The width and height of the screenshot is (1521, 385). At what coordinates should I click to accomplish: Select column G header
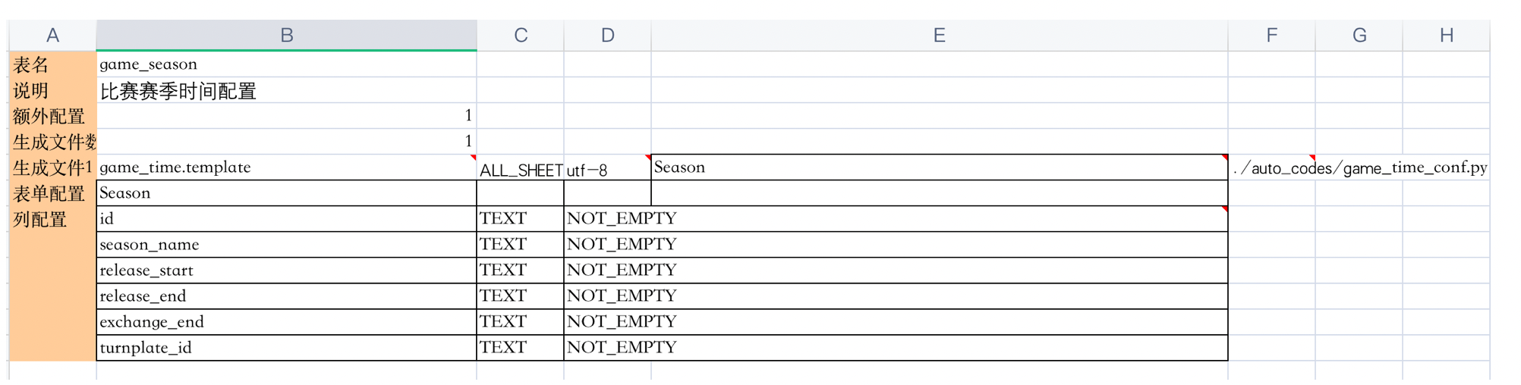(1359, 35)
